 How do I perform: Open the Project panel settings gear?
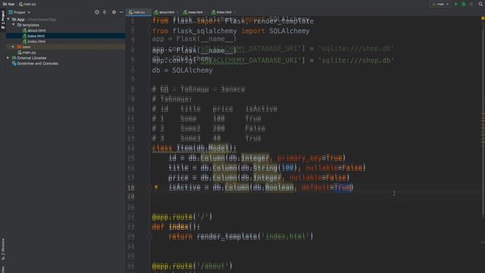(x=114, y=12)
